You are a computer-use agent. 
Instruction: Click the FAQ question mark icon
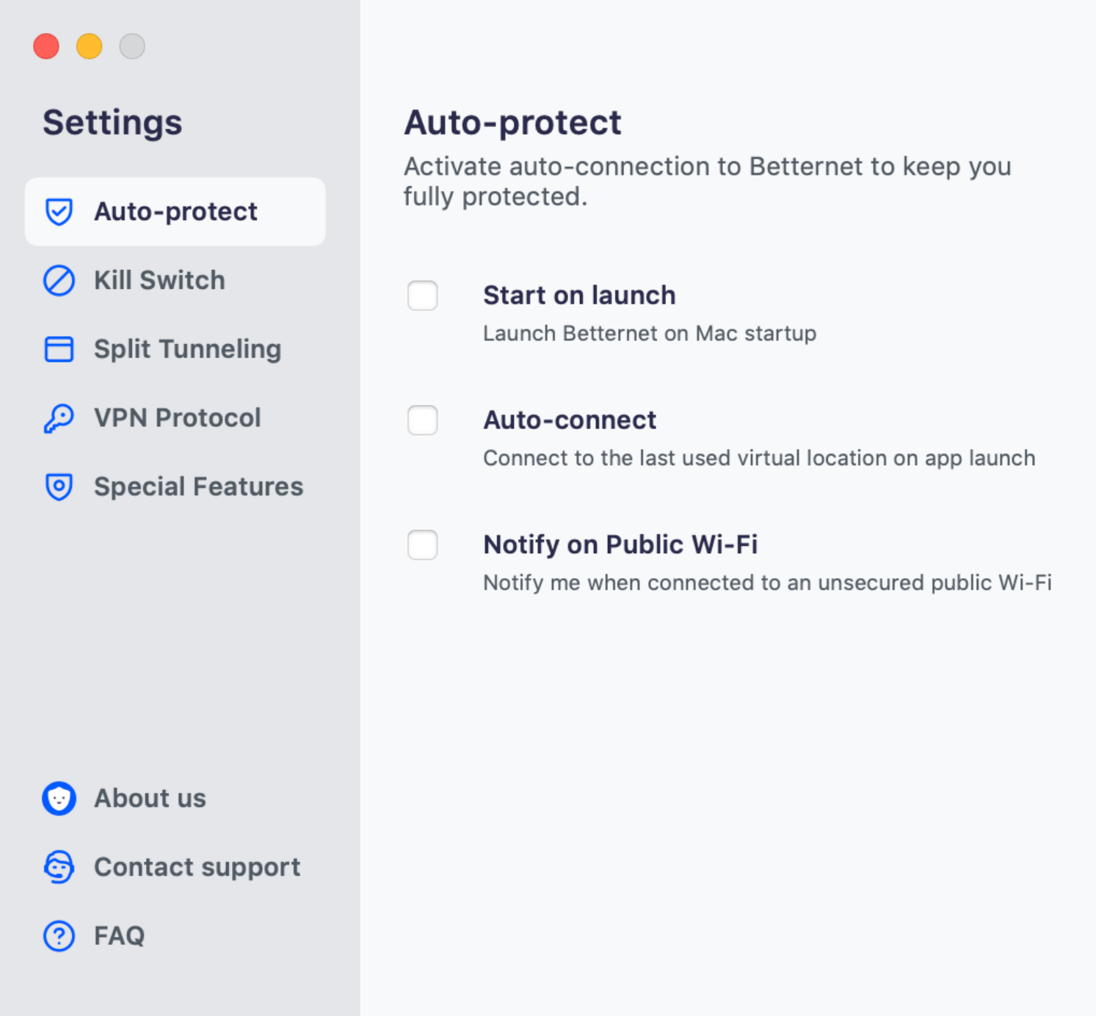[59, 936]
